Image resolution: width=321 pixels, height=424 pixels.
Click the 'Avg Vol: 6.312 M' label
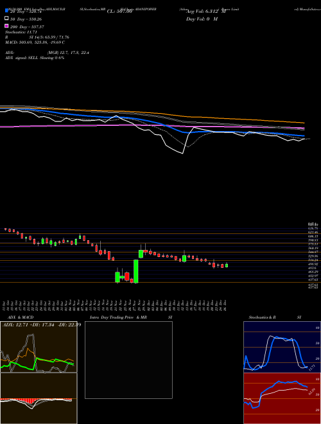[x=205, y=12]
